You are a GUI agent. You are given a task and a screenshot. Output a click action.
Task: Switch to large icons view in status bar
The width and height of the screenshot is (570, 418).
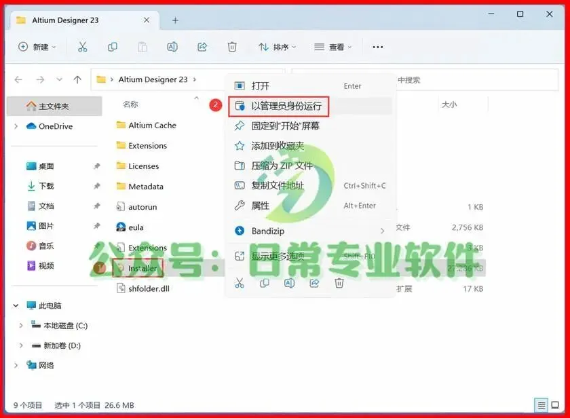[x=555, y=405]
